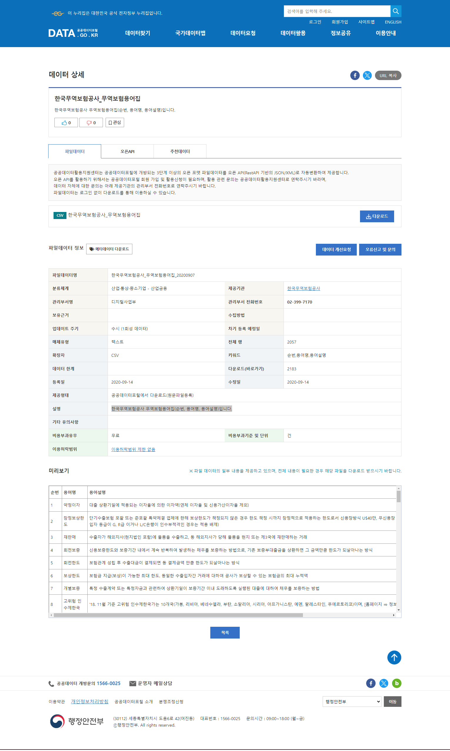Open the 데이터찾기 navigation menu
The image size is (450, 751).
[x=138, y=33]
